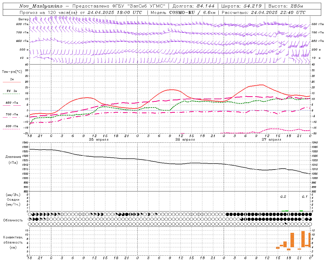Image resolution: width=325 pixels, height=260 pixels.
Task: Click the '27 апреля' date label
Action: click(x=271, y=140)
